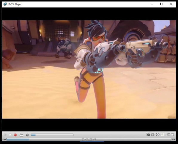
Task: Stop the video with the stop button
Action: click(x=10, y=135)
